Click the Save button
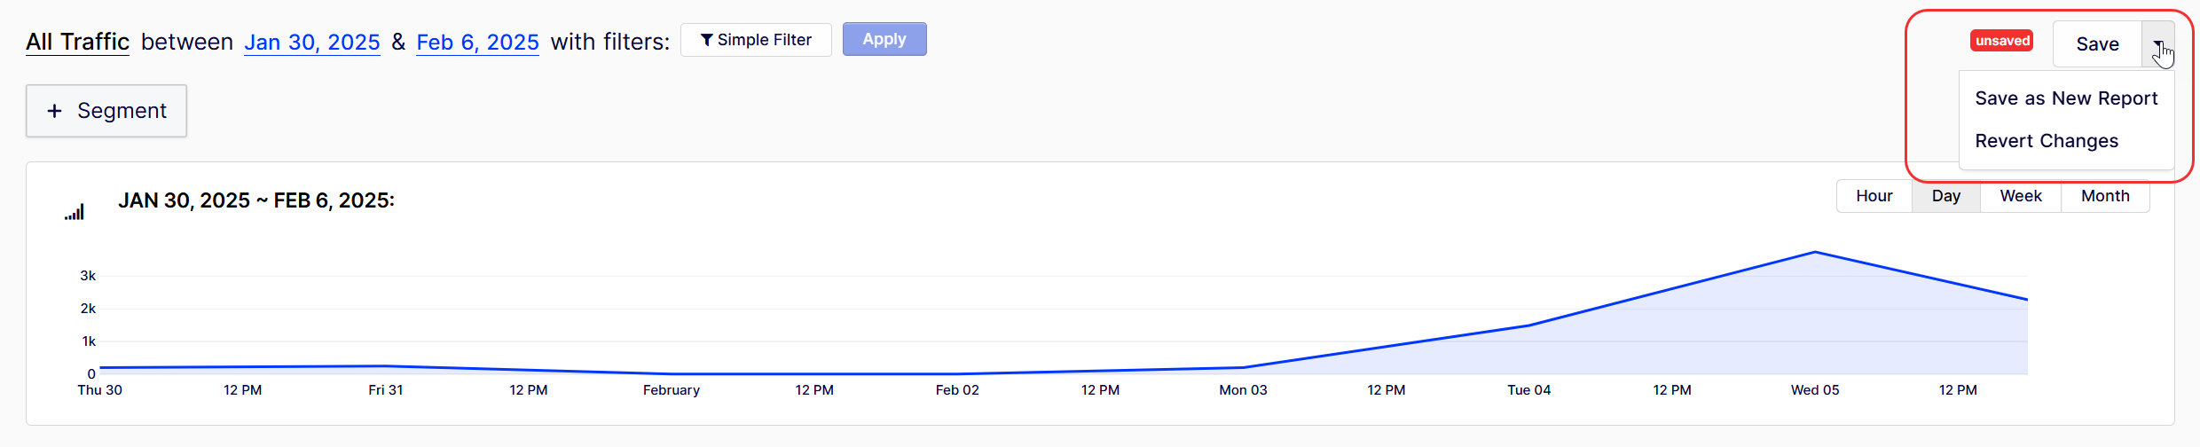2200x447 pixels. pos(2097,44)
